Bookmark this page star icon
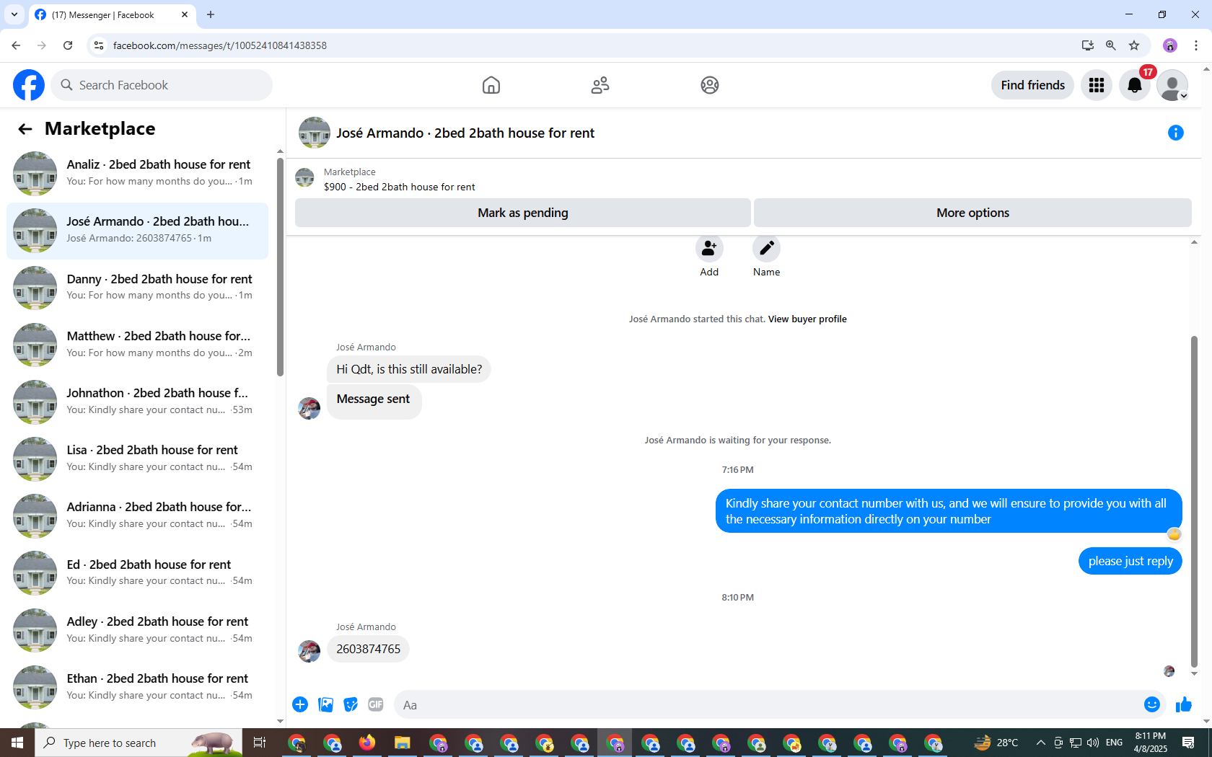Screen dimensions: 1212x757 coord(1134,45)
